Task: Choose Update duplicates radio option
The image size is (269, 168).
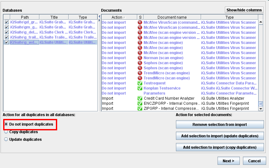Action: click(x=6, y=139)
